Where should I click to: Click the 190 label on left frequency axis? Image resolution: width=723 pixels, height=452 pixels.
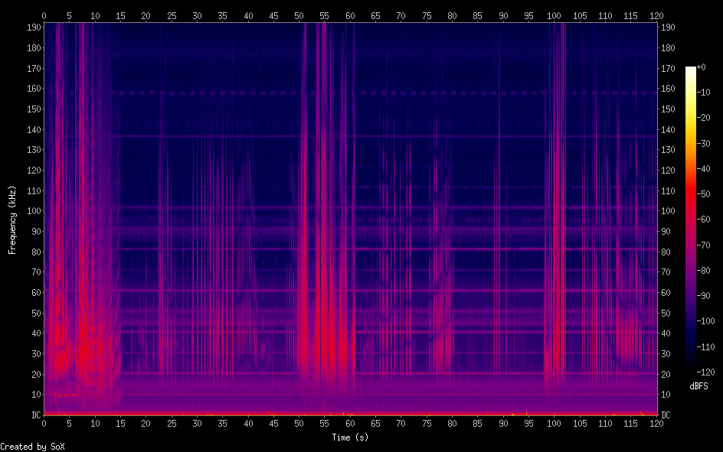(34, 27)
